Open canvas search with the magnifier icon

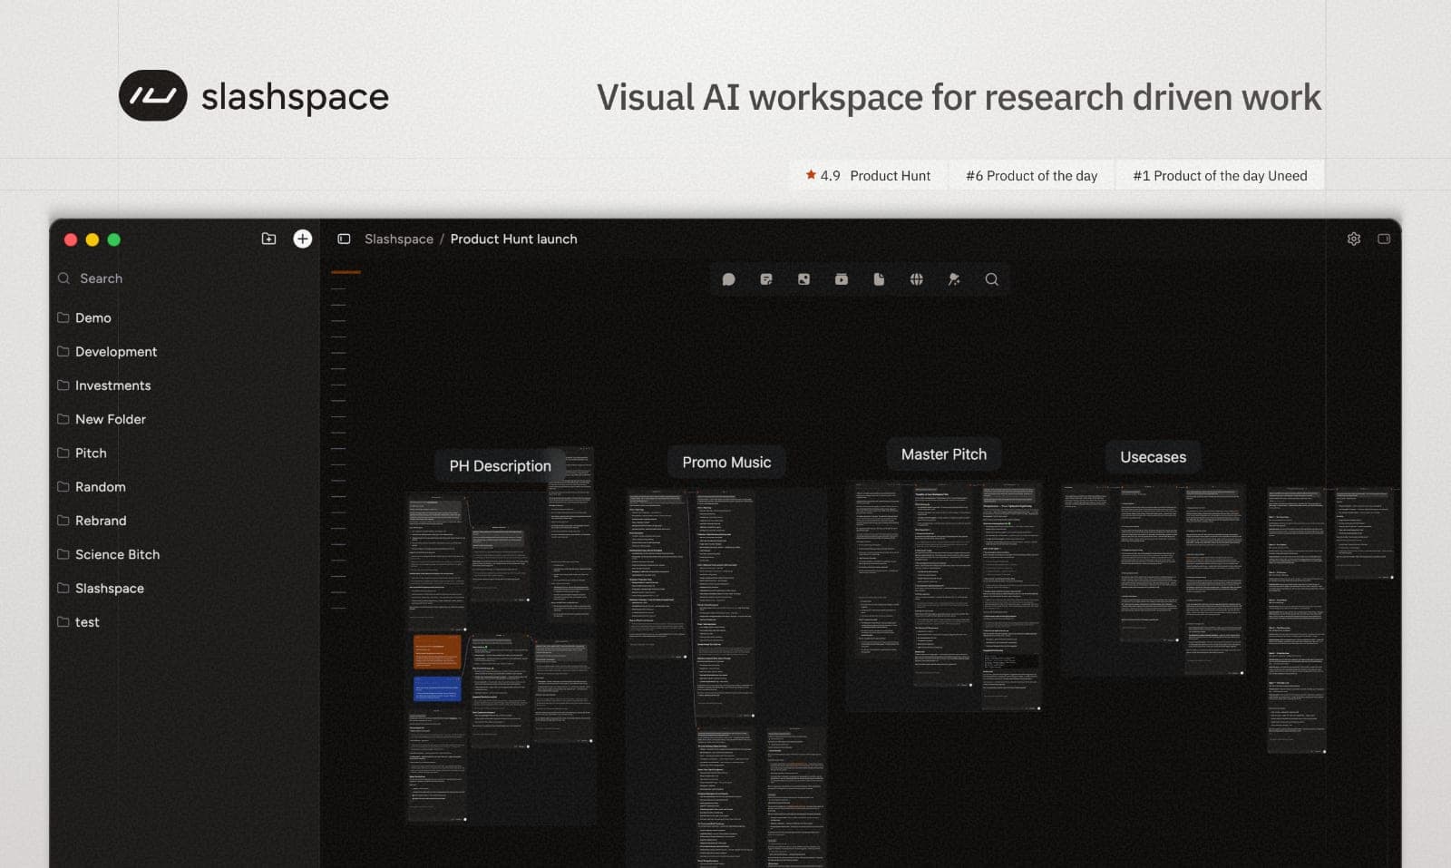[992, 279]
